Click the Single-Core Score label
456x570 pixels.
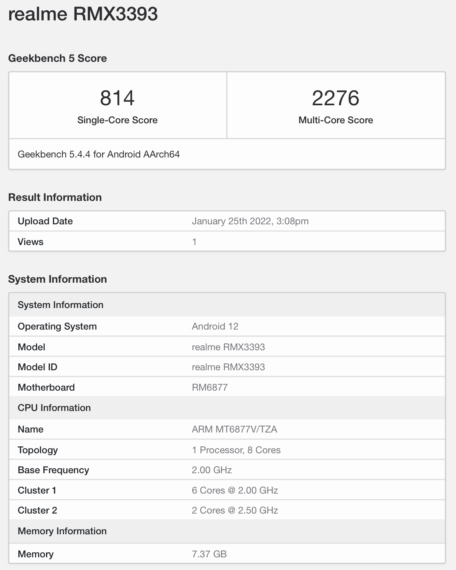coord(117,120)
